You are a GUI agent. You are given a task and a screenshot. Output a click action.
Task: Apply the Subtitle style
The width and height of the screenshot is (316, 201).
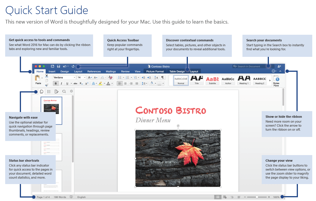click(x=212, y=80)
